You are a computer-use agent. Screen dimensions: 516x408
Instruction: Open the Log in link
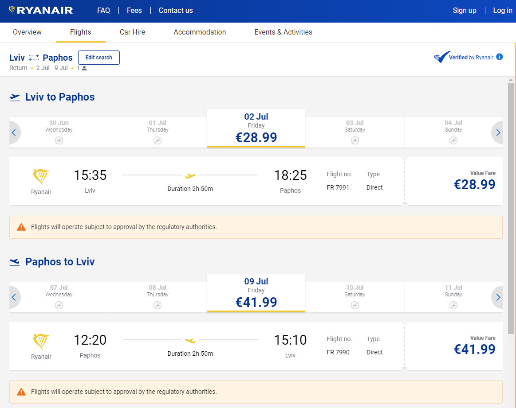click(x=502, y=10)
